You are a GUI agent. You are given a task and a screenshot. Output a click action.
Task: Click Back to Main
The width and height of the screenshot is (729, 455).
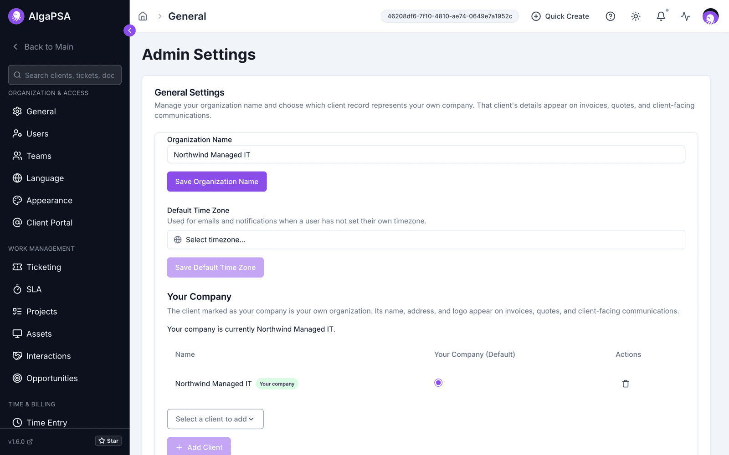click(x=43, y=47)
